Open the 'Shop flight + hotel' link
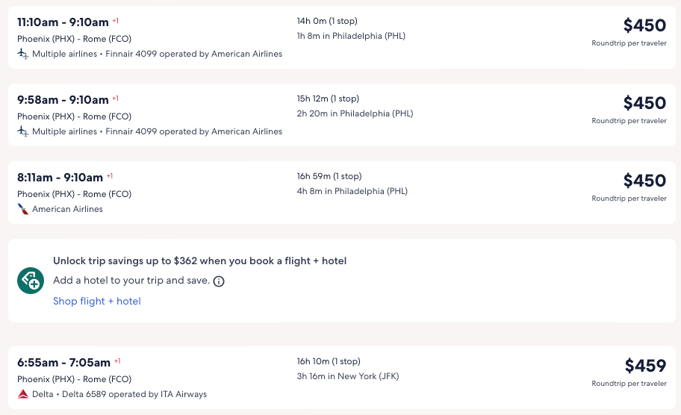This screenshot has height=415, width=681. tap(96, 301)
